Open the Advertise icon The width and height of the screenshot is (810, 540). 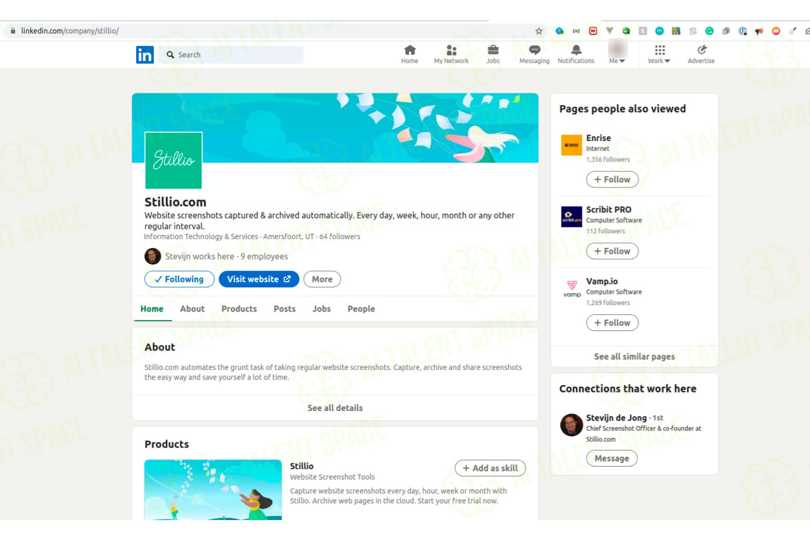701,50
